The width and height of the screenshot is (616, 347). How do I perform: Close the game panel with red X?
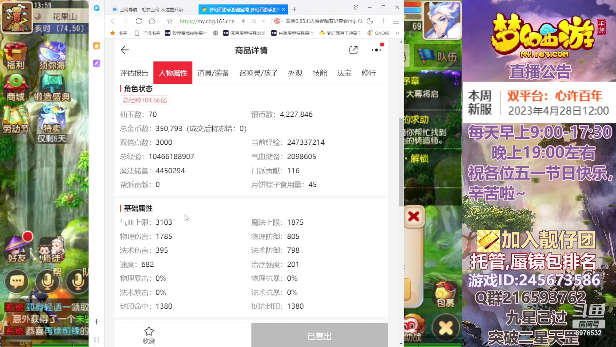[x=414, y=216]
